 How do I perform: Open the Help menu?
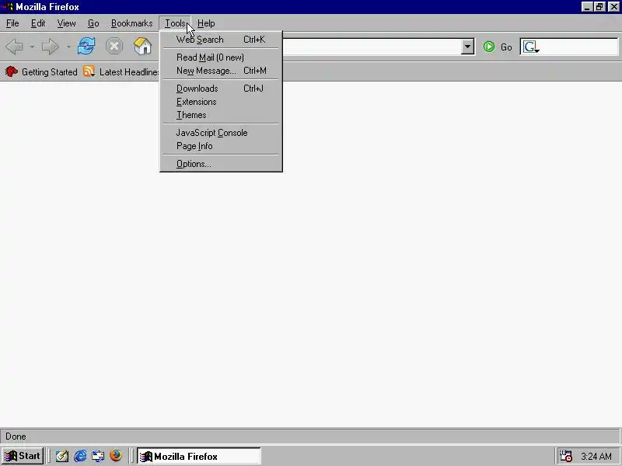pos(206,23)
